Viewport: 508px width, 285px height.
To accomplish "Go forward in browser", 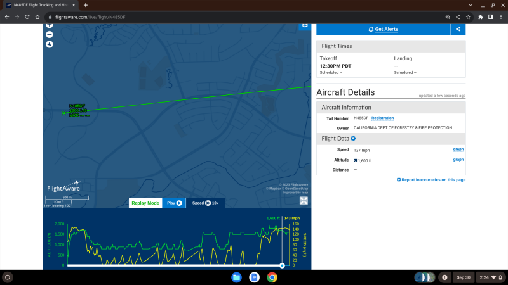I will (x=17, y=17).
